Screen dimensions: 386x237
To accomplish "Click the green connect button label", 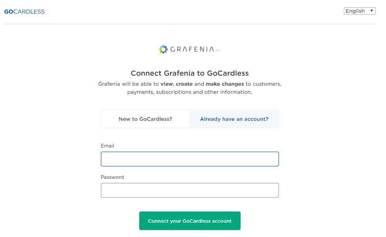I will 190,220.
